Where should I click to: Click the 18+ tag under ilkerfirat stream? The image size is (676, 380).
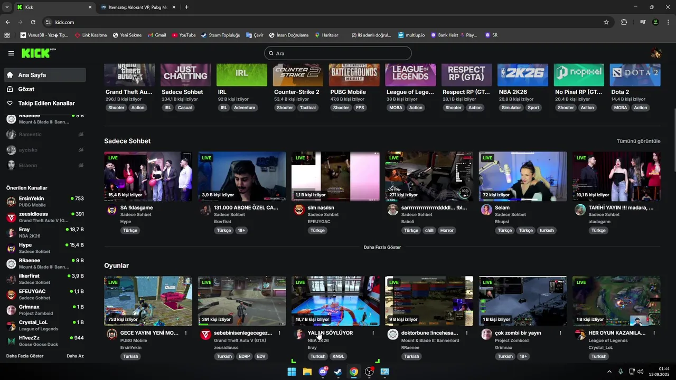(x=241, y=231)
